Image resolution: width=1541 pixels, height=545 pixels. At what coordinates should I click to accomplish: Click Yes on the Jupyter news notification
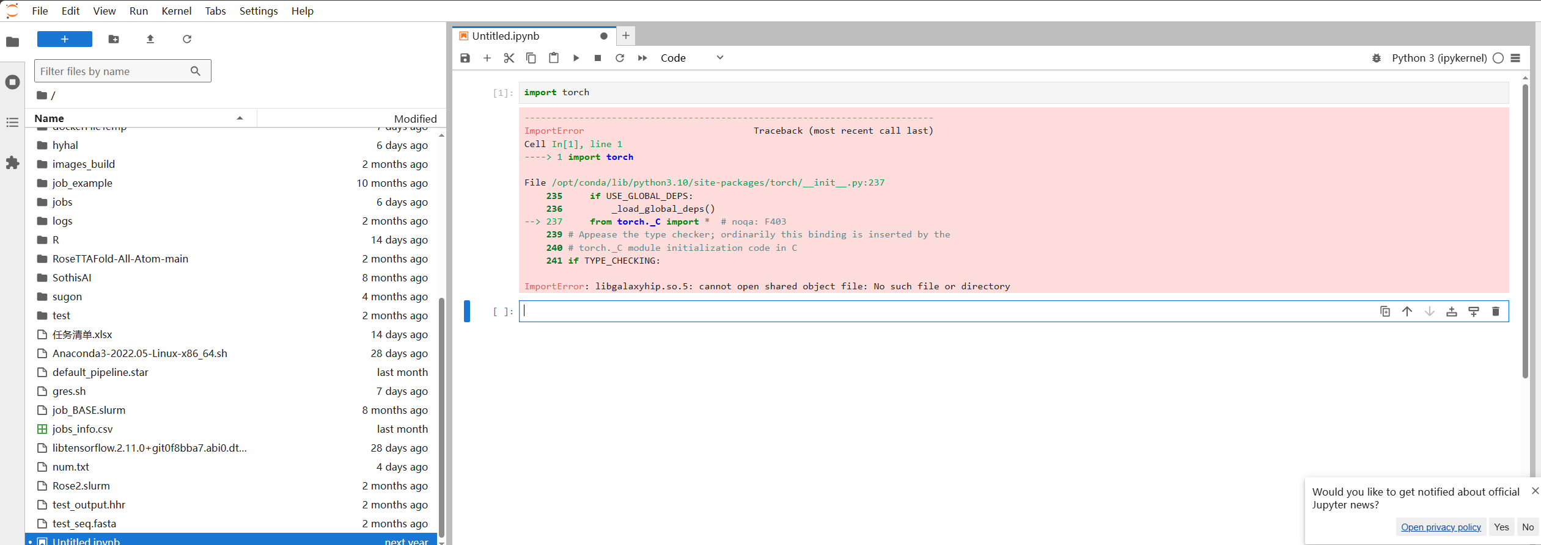[1501, 527]
